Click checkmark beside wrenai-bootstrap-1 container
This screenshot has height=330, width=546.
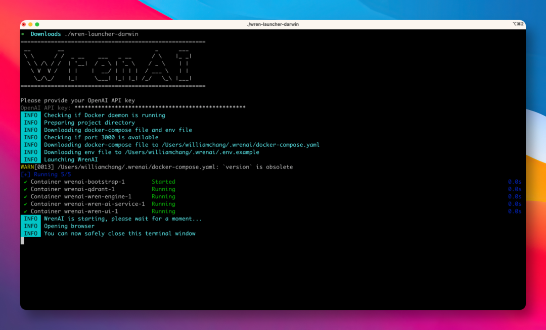tap(25, 182)
